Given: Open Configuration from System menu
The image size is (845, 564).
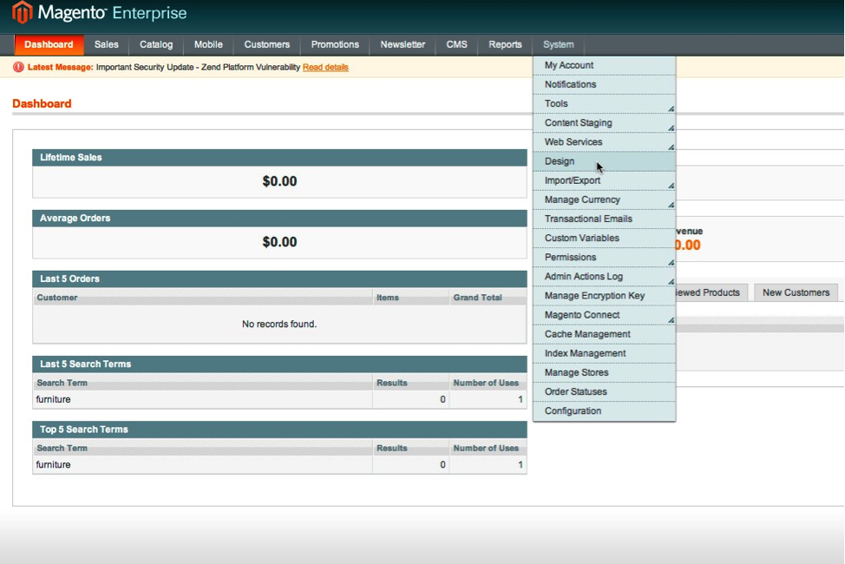Looking at the screenshot, I should [604, 411].
